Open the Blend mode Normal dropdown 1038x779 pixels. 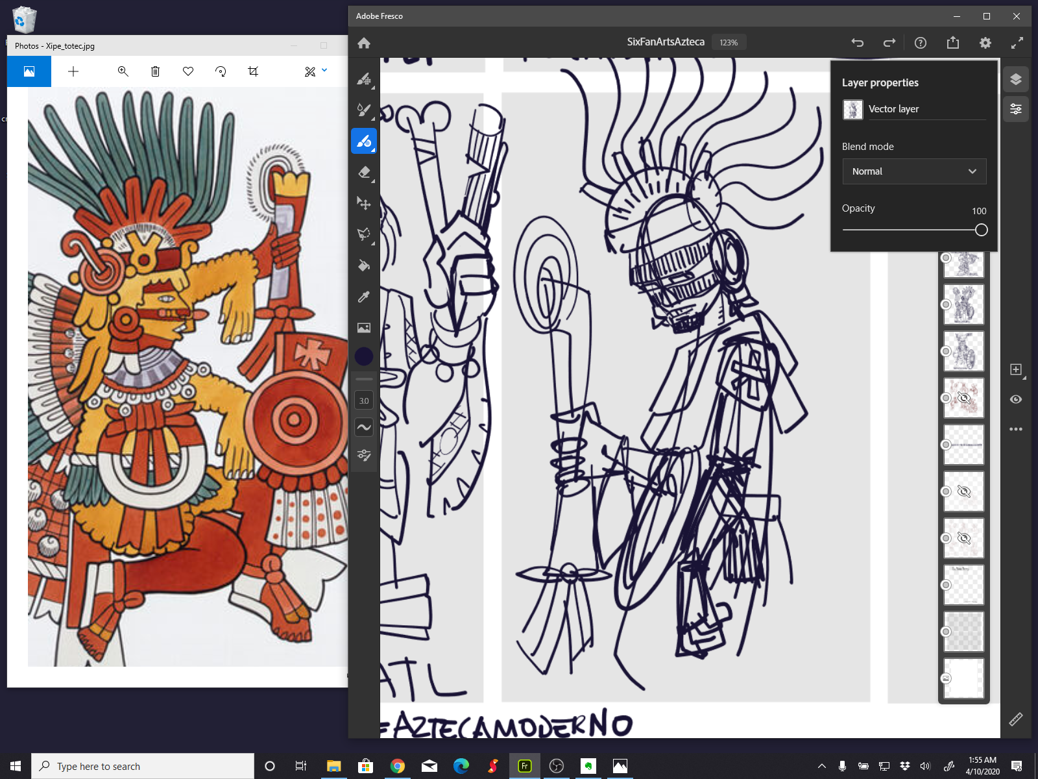tap(914, 171)
